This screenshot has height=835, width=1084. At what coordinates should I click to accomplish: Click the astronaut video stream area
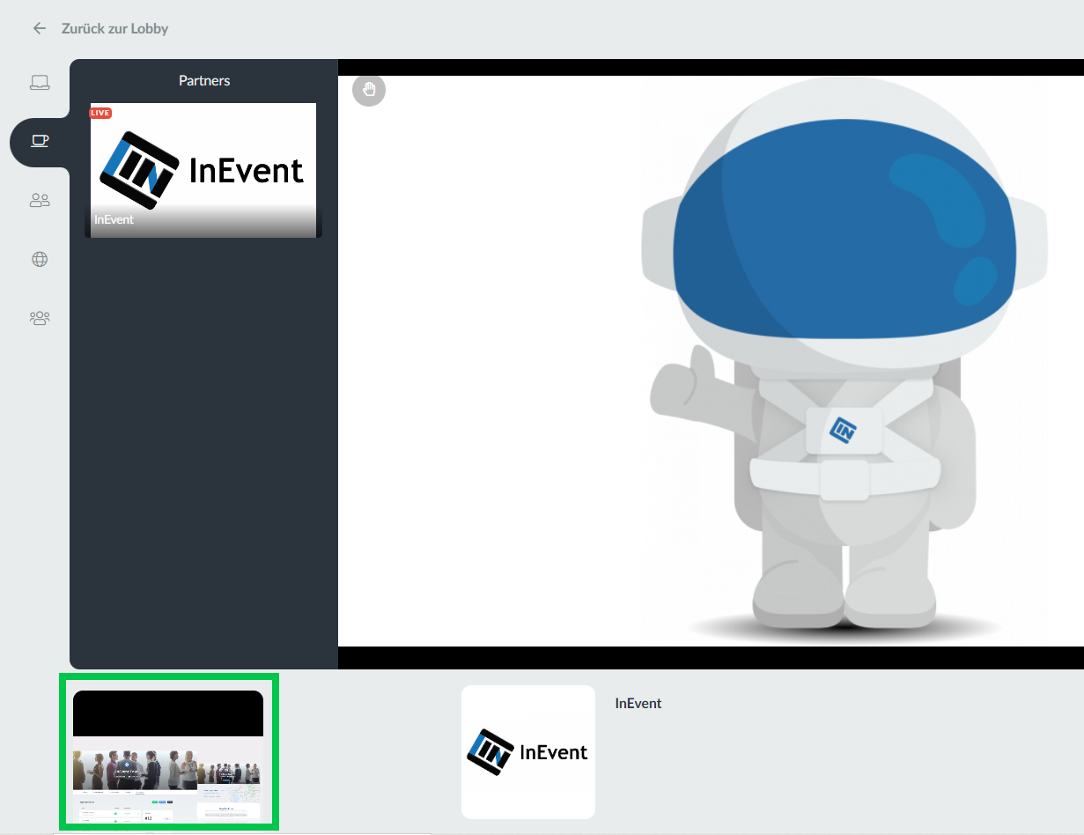click(711, 361)
